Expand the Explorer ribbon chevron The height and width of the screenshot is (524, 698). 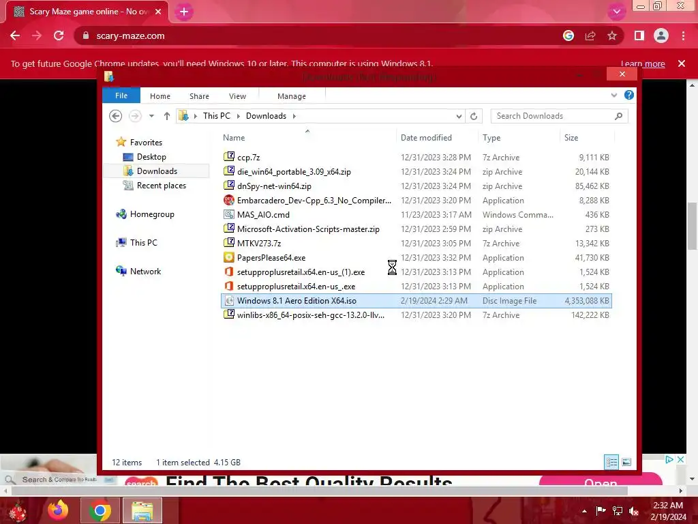pyautogui.click(x=614, y=95)
